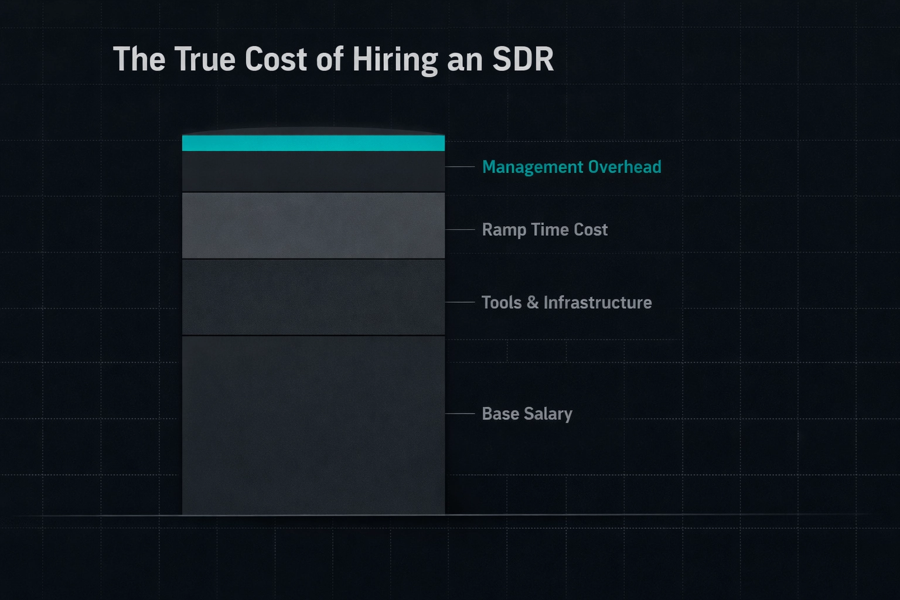This screenshot has width=900, height=600.
Task: Select the chart title text
Action: pyautogui.click(x=334, y=59)
